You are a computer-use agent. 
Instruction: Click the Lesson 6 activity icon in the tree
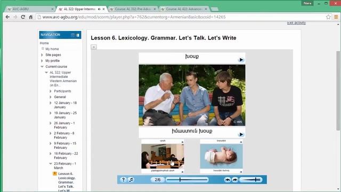tap(55, 174)
